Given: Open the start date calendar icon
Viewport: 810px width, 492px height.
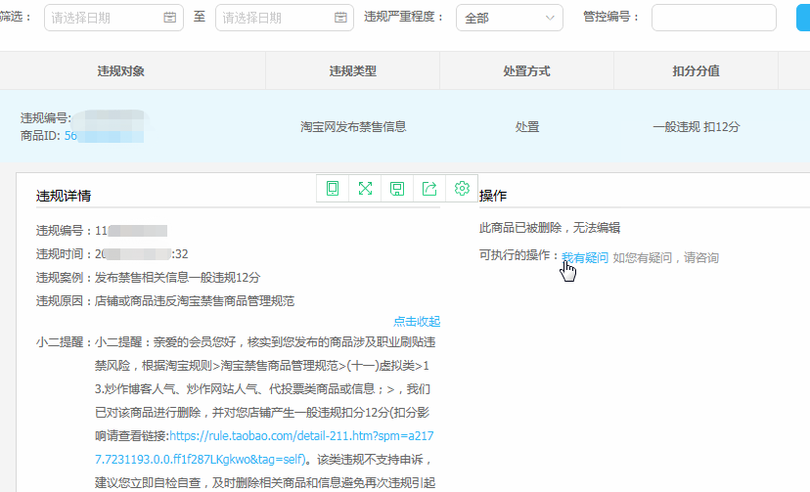Looking at the screenshot, I should (170, 18).
